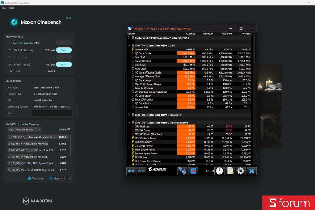Click Cinebench ranking list scrollbar

tap(71, 145)
